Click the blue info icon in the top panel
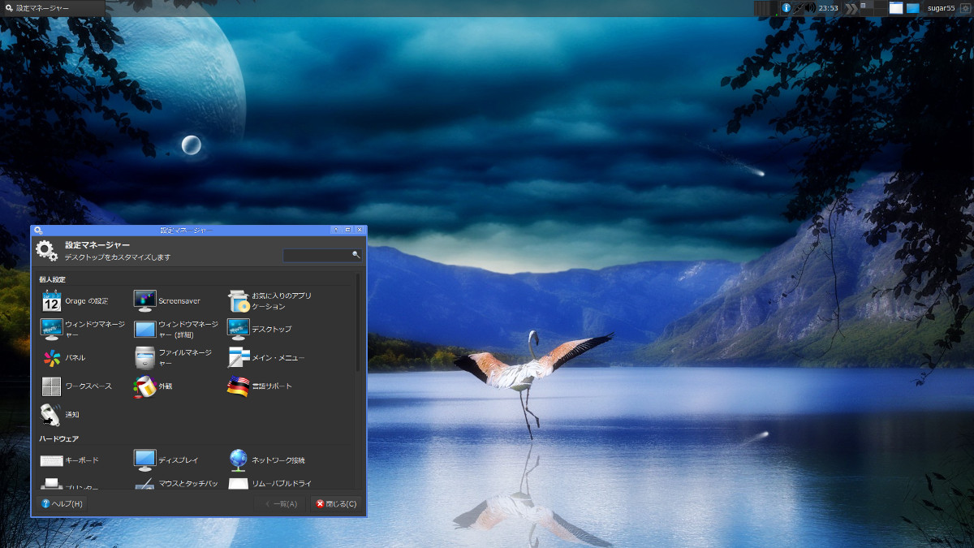974x548 pixels. 786,8
